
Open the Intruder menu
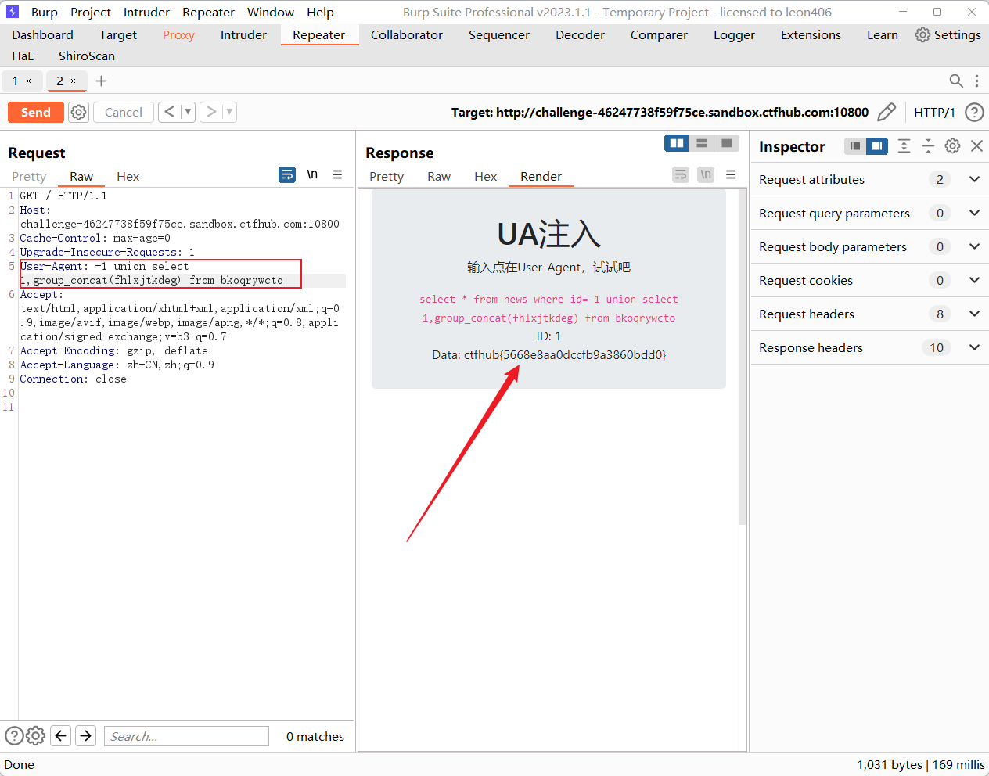[x=146, y=12]
